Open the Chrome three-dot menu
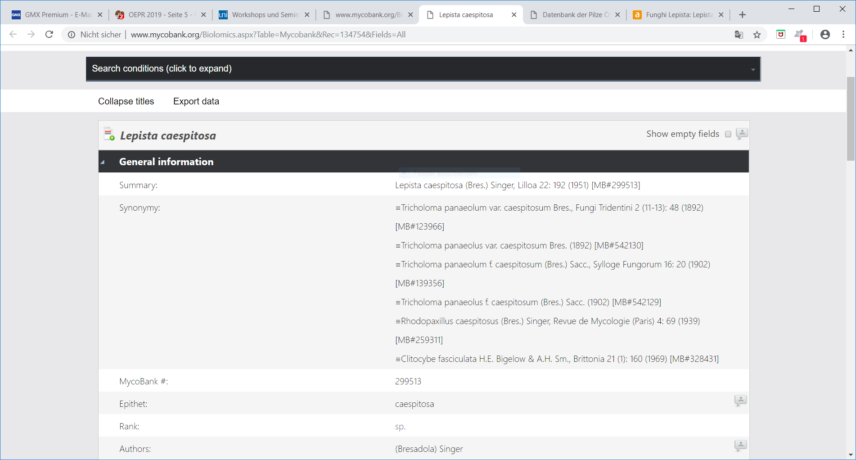Viewport: 856px width, 460px height. pyautogui.click(x=843, y=35)
